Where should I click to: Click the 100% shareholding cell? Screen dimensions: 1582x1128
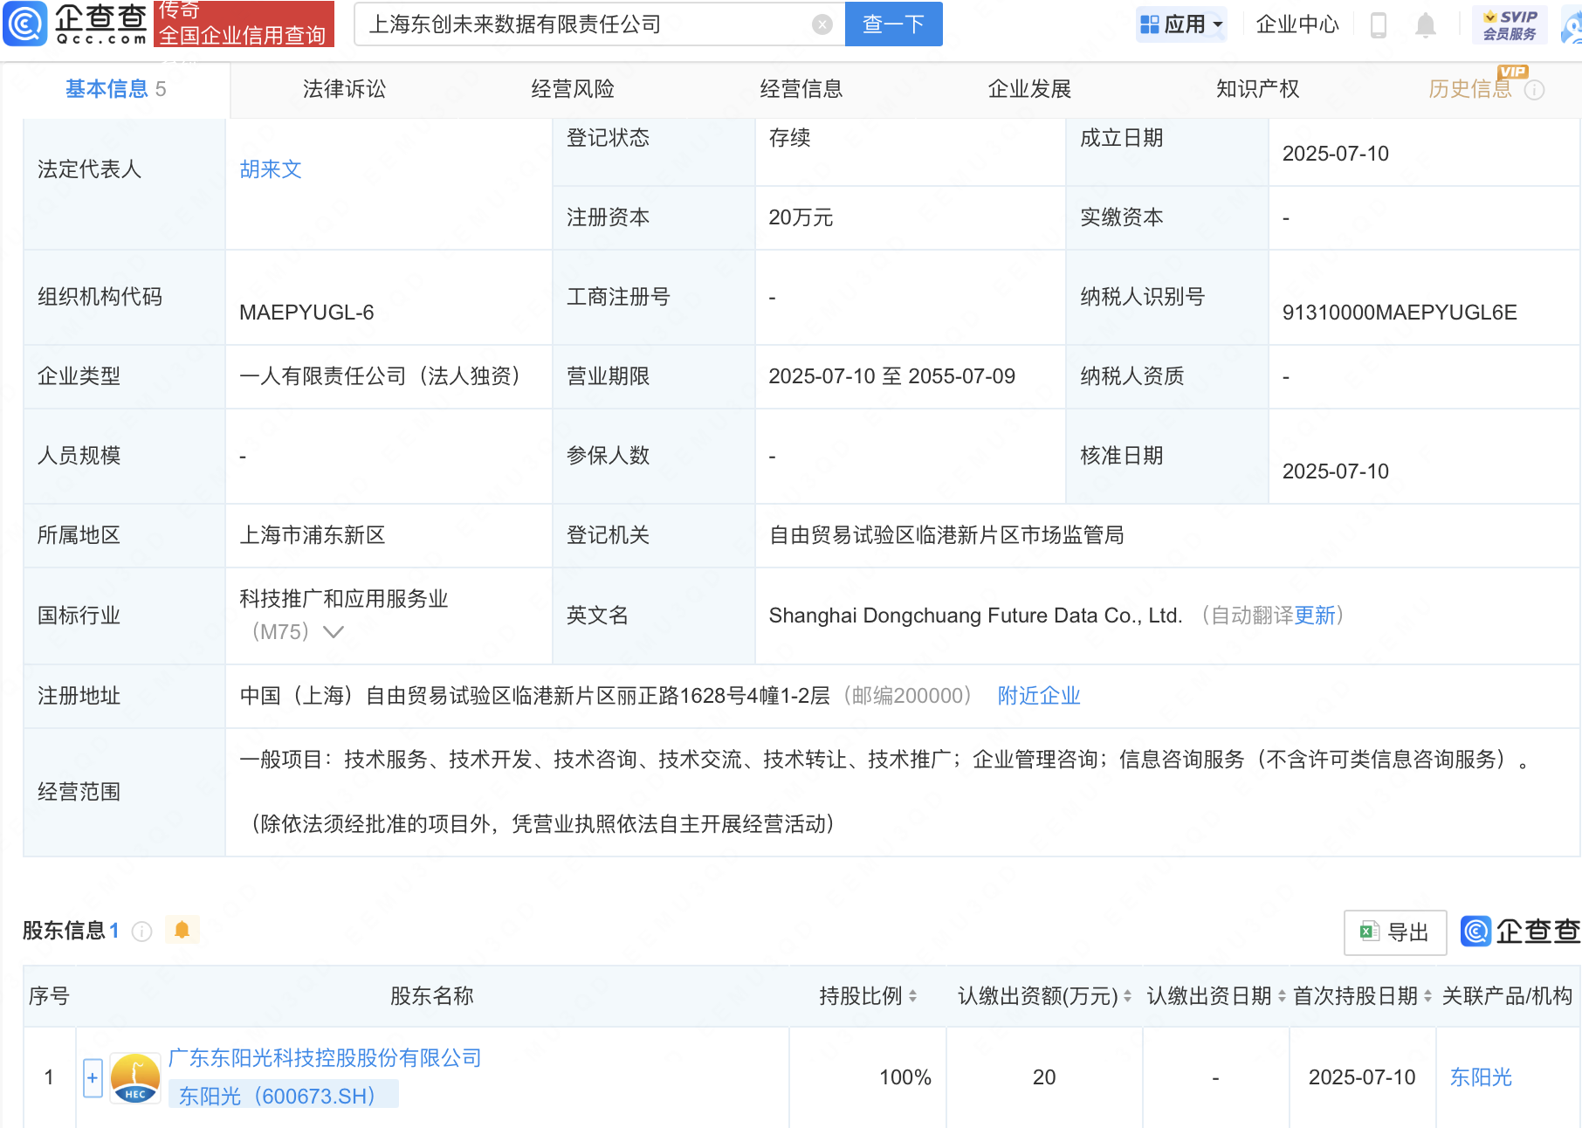pos(905,1077)
